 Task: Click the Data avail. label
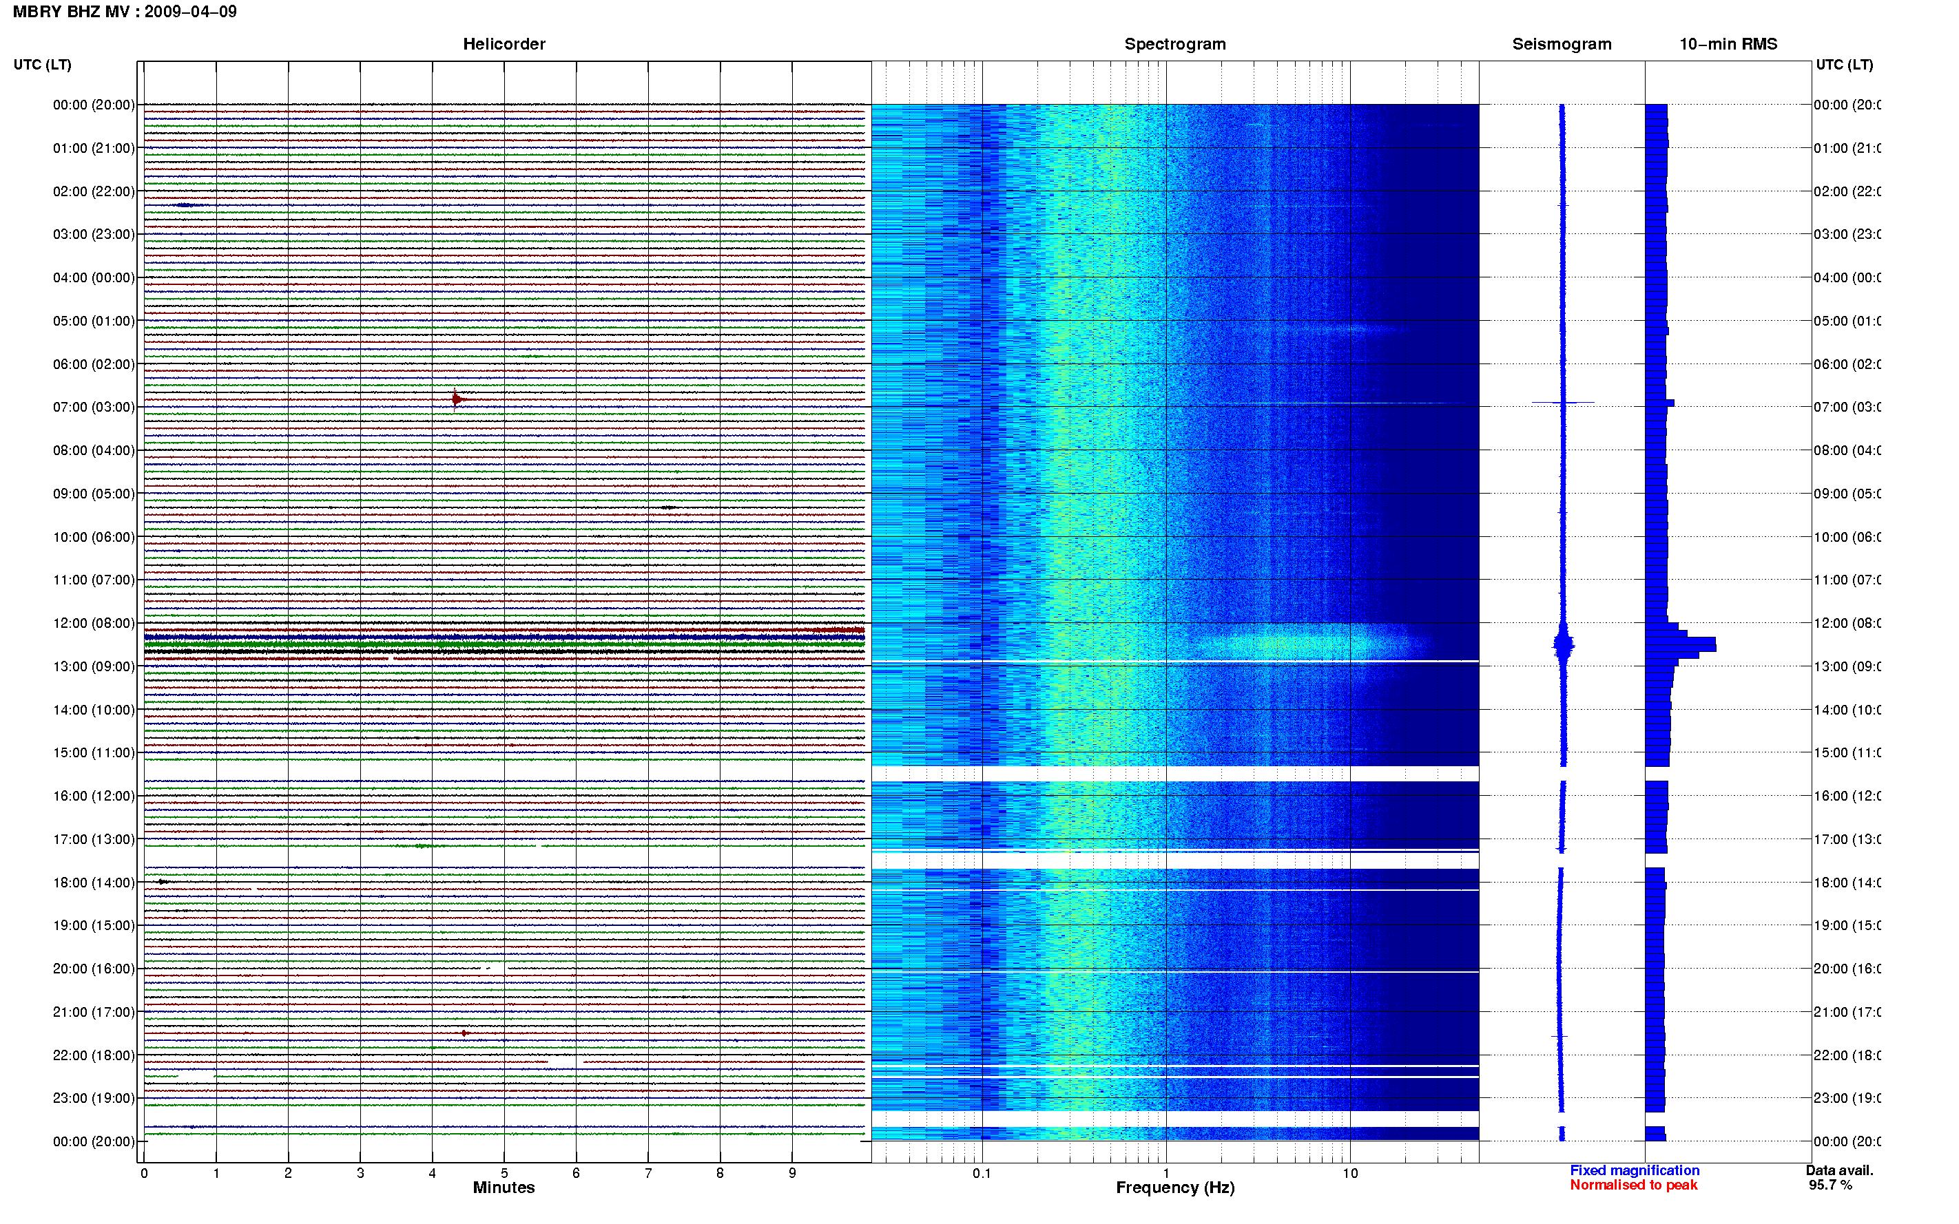tap(1839, 1170)
